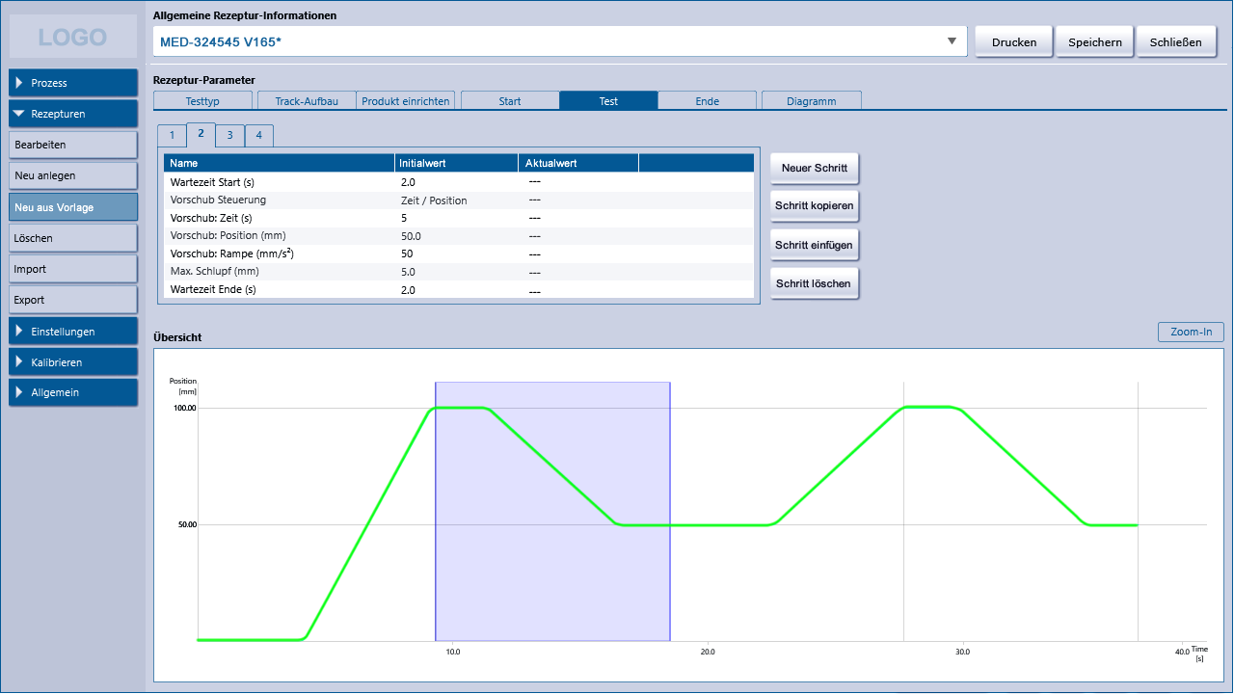Delete step via Schritt löschen
Image resolution: width=1234 pixels, height=694 pixels.
[814, 283]
